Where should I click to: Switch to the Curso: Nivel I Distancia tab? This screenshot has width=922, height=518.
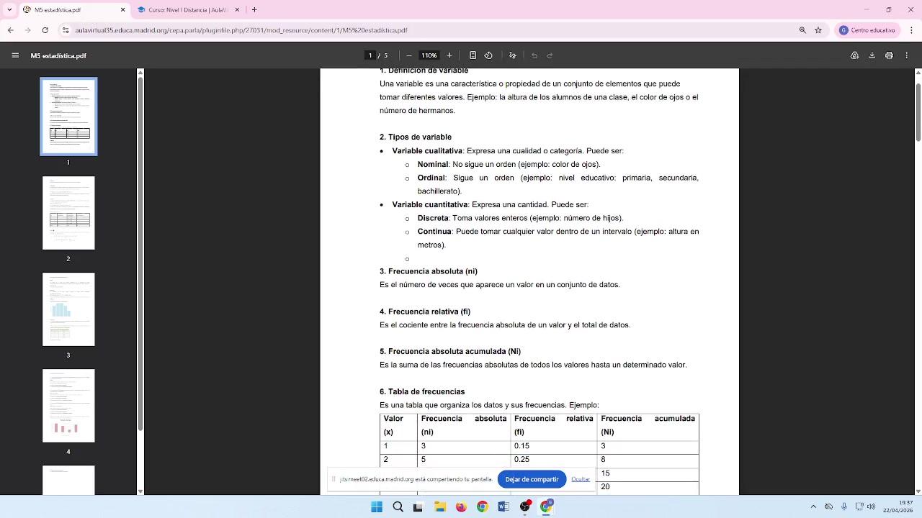[189, 10]
